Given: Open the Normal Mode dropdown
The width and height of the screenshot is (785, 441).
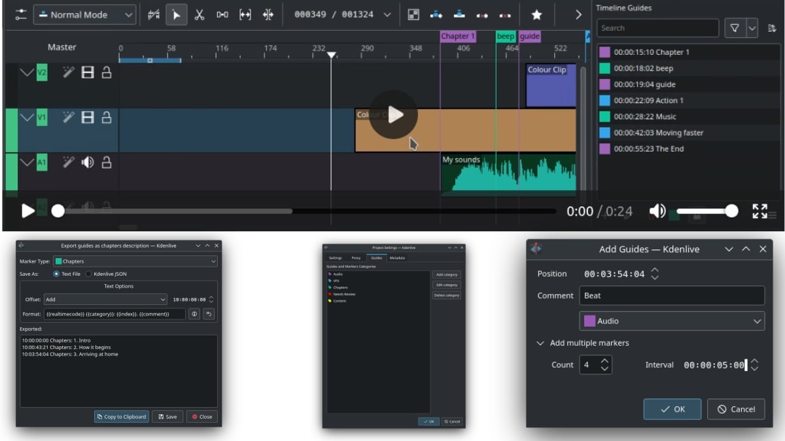Looking at the screenshot, I should (x=84, y=14).
